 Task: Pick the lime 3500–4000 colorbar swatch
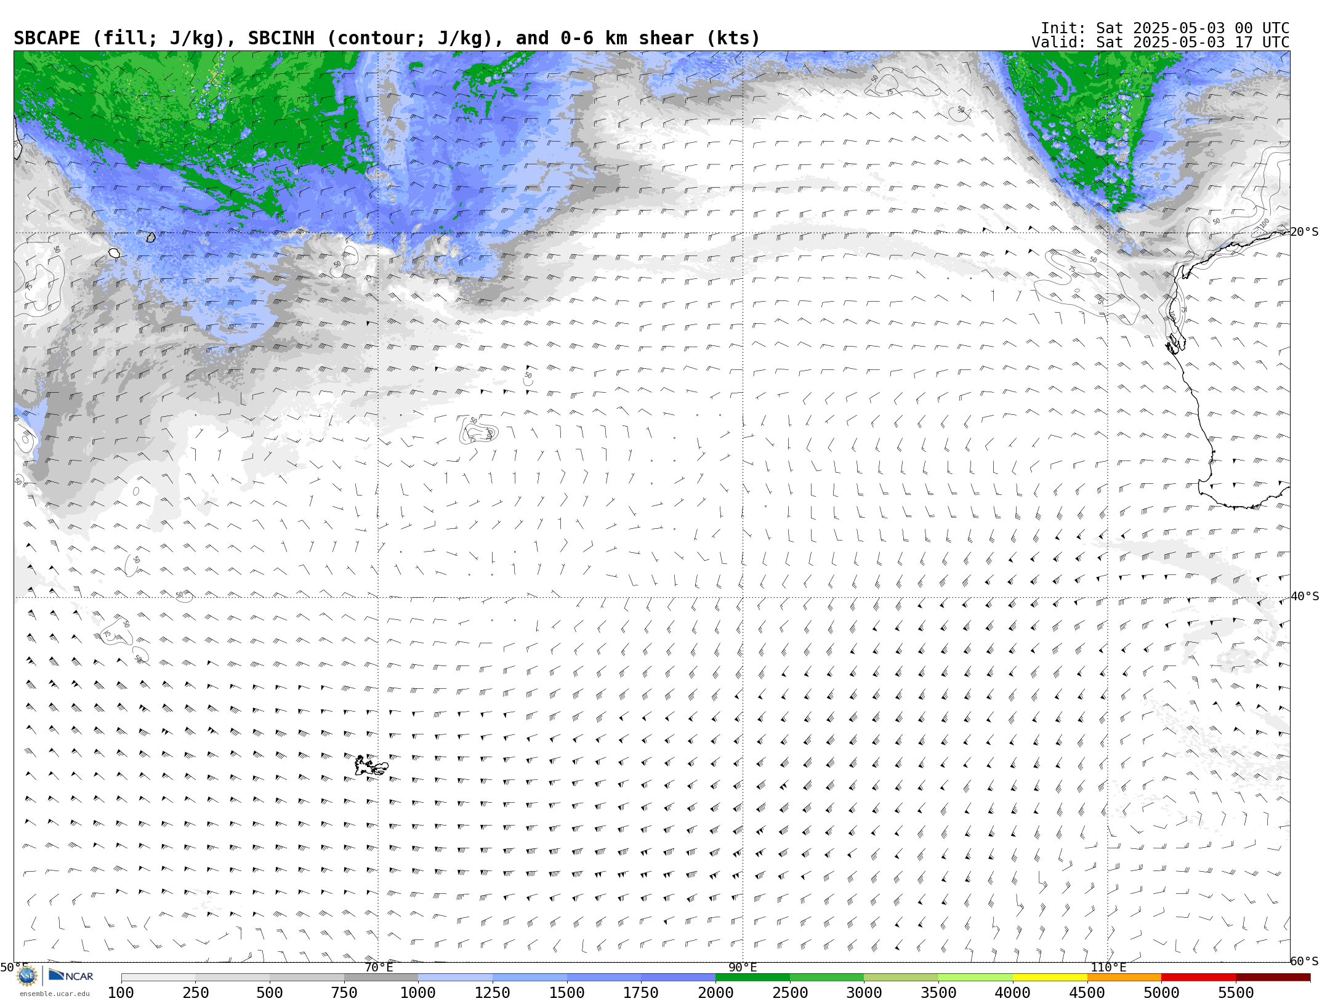click(976, 978)
